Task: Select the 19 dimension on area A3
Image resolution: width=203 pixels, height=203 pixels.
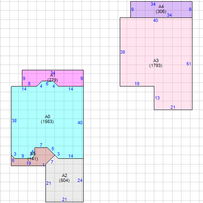Action: coord(137,84)
